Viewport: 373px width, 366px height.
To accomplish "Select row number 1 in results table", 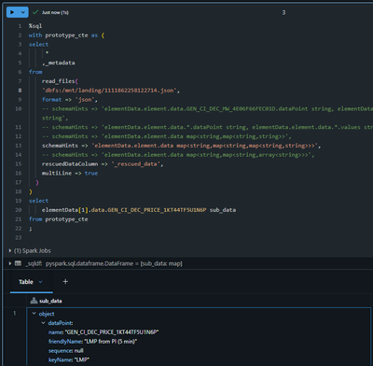I will [14, 313].
